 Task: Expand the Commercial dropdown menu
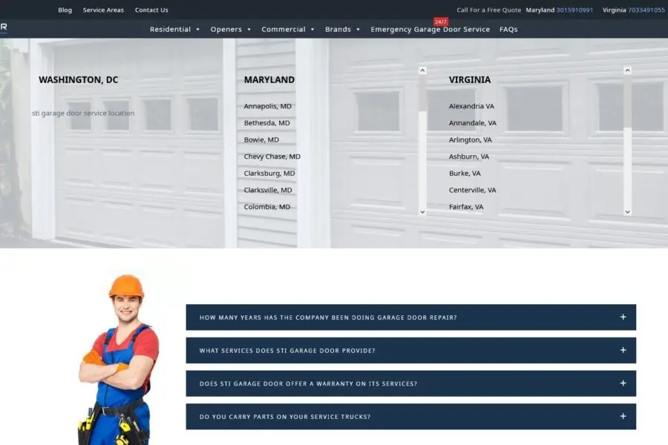coord(288,30)
